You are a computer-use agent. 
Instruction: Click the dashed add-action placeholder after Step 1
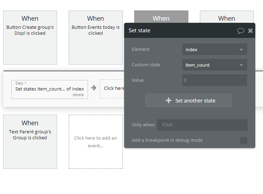click(112, 88)
